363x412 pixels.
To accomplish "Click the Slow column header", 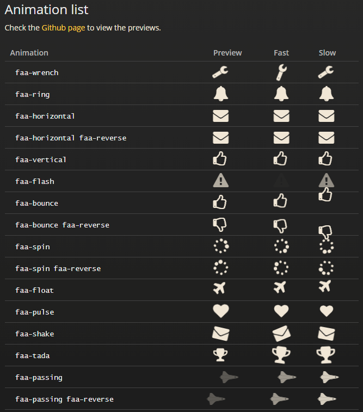I will 327,53.
